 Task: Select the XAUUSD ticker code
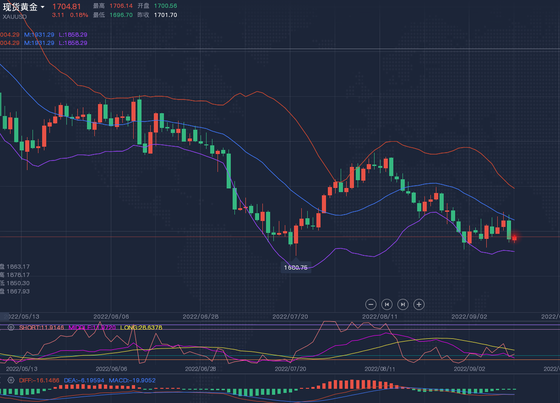[15, 17]
